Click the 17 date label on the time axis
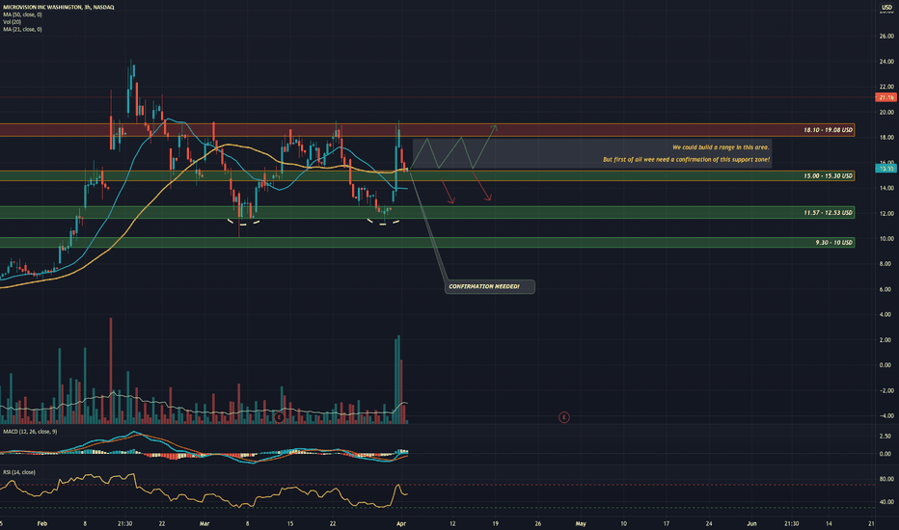Screen dimensions: 899x530 tap(667, 523)
